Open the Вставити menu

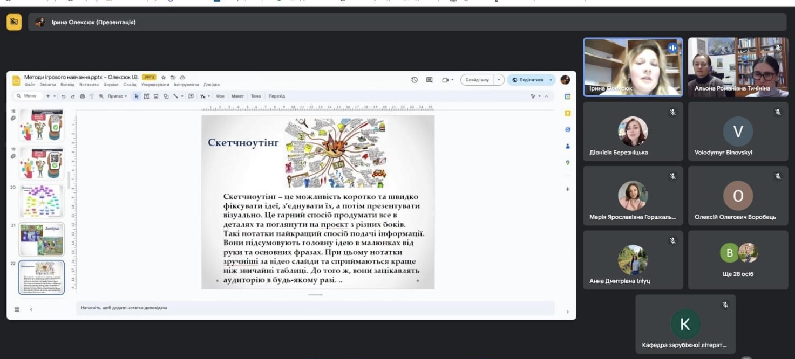[x=89, y=85]
